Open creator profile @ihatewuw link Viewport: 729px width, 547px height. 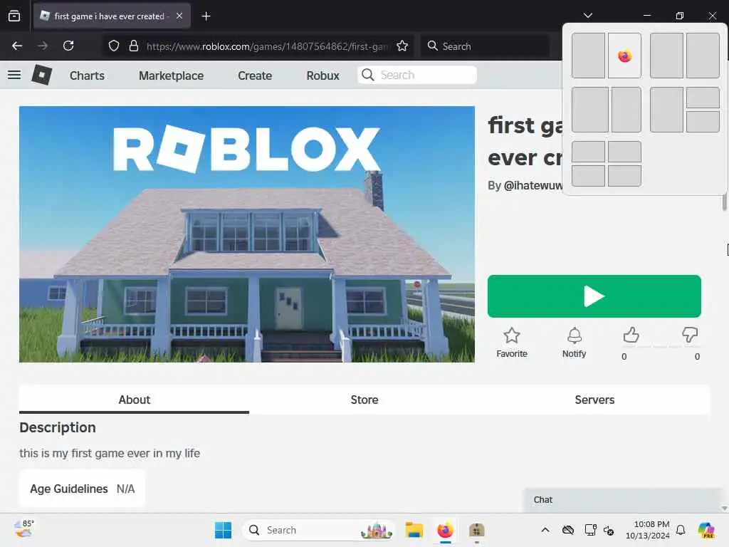[533, 186]
